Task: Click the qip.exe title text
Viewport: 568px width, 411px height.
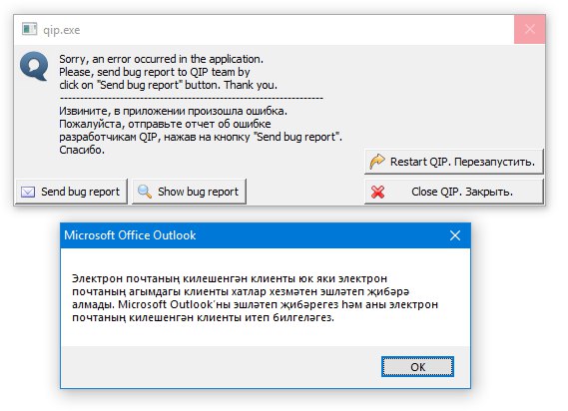Action: coord(62,30)
